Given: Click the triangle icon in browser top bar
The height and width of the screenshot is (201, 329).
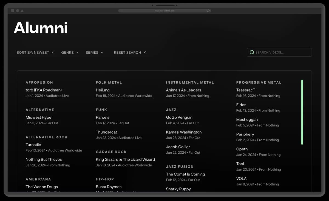Looking at the screenshot, I should 22,11.
